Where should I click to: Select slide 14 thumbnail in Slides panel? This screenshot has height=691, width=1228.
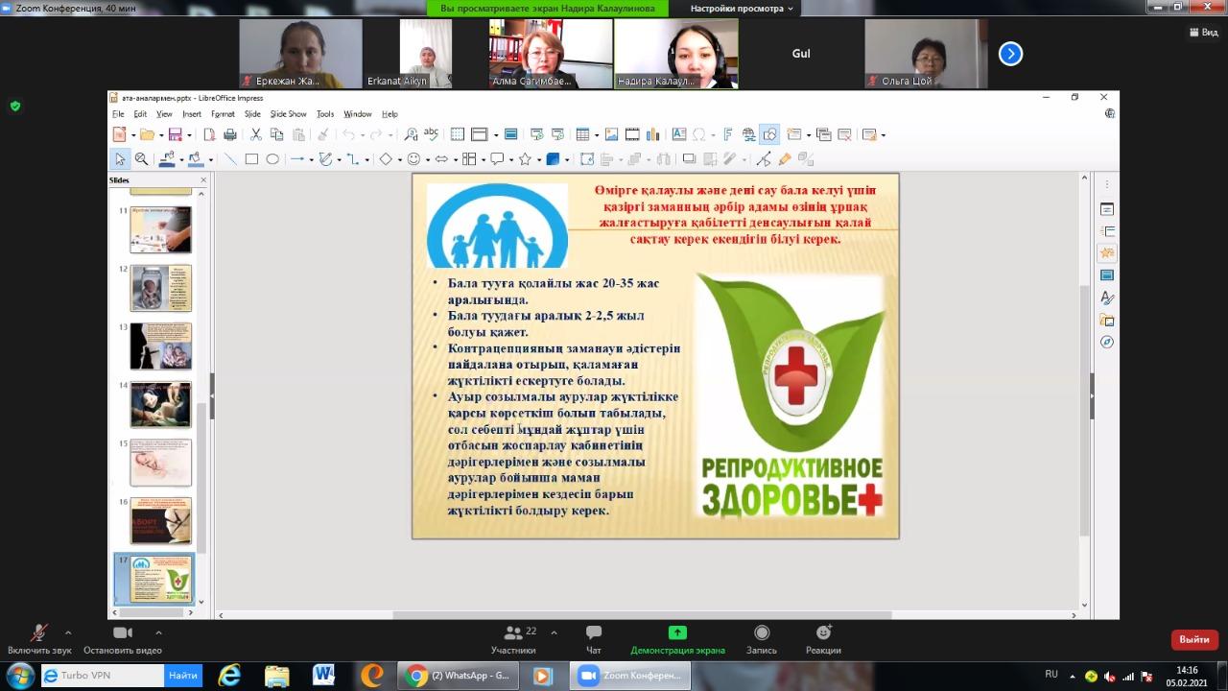(161, 404)
